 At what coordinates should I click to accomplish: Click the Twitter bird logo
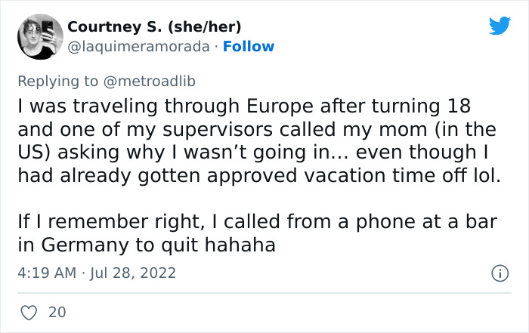pyautogui.click(x=500, y=26)
